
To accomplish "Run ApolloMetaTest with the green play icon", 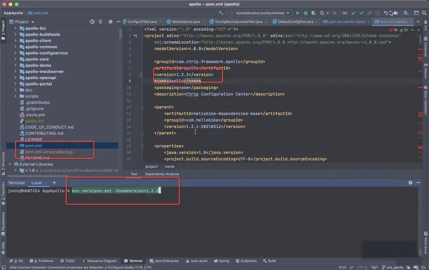I will [x=298, y=13].
